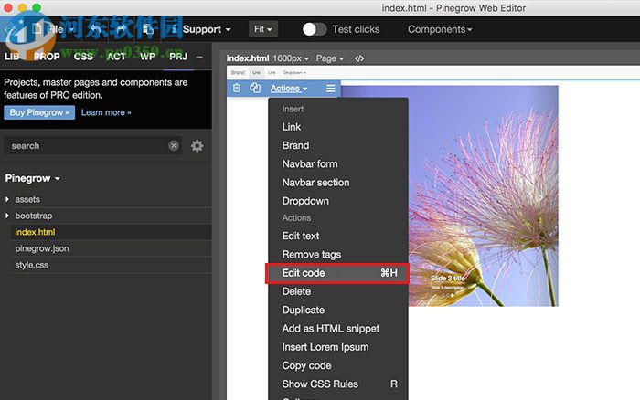Click the flower carousel slide image
640x400 pixels.
pos(484,195)
